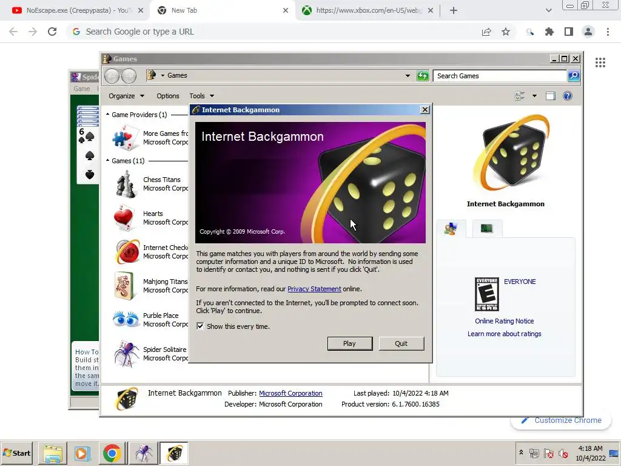The height and width of the screenshot is (466, 621).
Task: Open the Help question mark icon
Action: [x=568, y=96]
